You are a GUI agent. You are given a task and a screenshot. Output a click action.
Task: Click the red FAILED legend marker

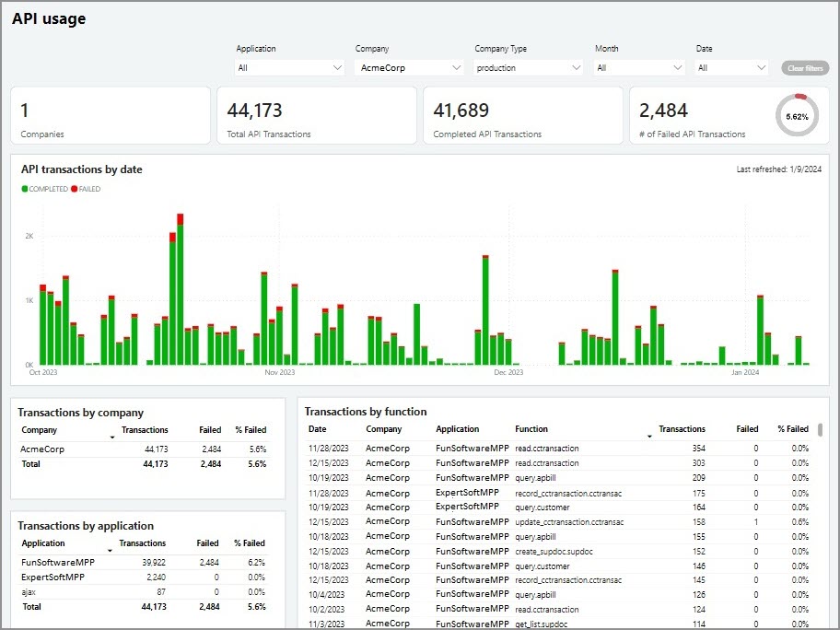[75, 189]
